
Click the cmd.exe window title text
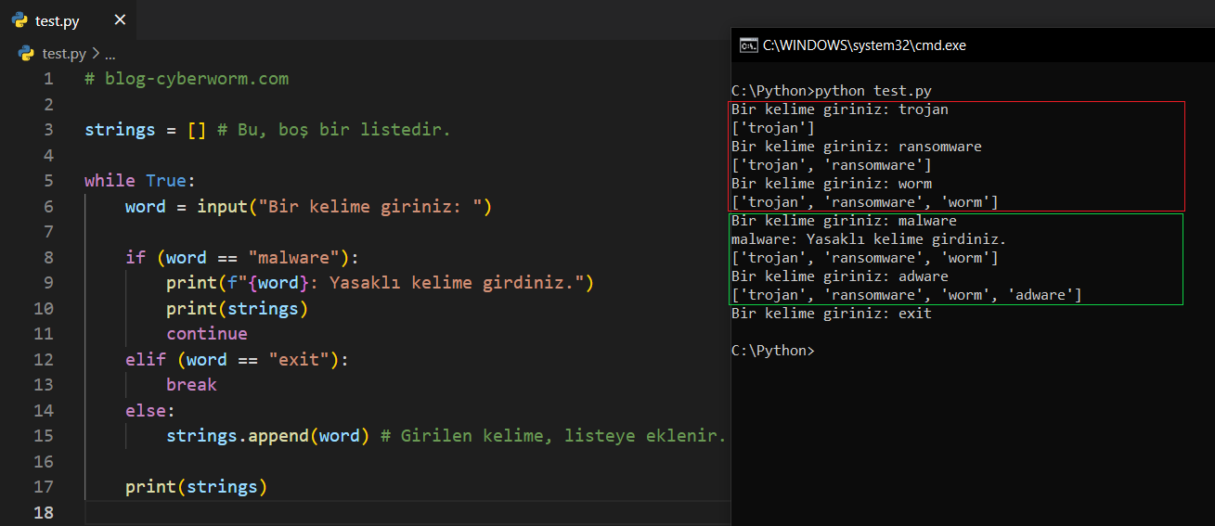[x=864, y=45]
